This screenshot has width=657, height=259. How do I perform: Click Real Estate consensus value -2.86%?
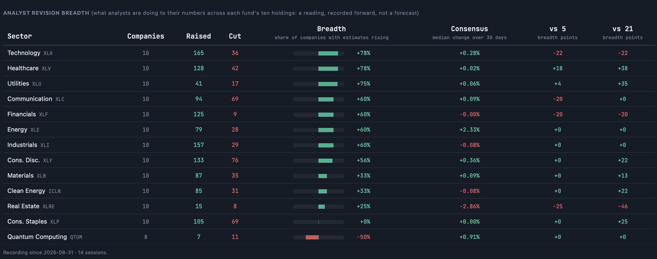tap(469, 206)
